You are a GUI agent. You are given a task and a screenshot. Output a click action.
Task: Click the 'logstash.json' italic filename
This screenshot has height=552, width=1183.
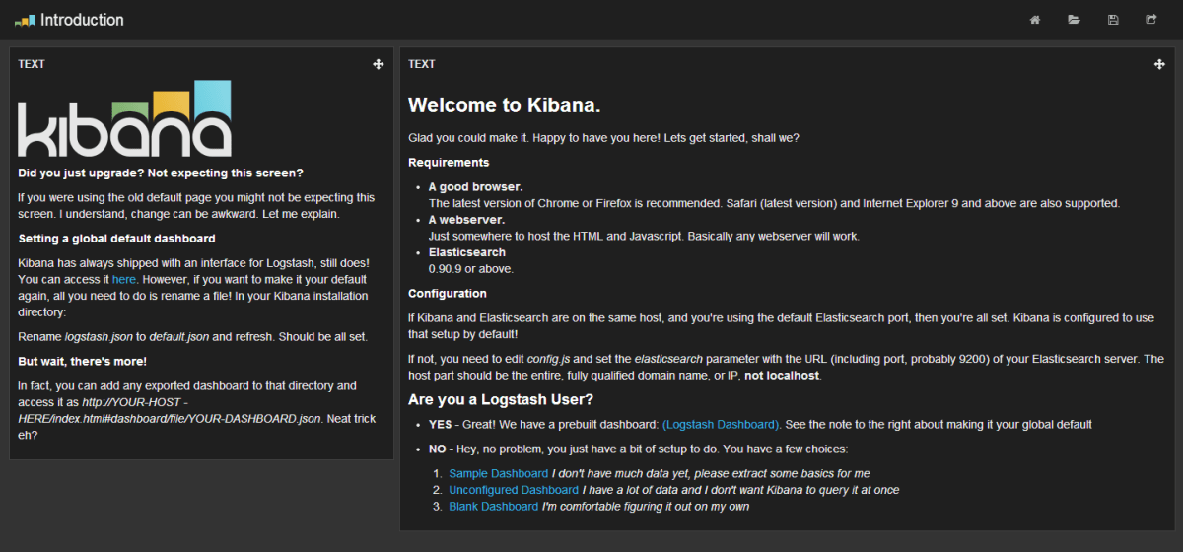[101, 336]
